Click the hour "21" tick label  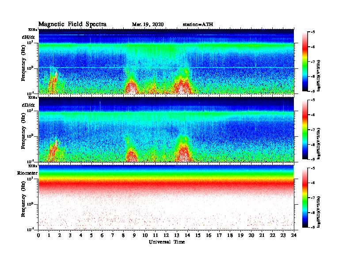[262, 236]
